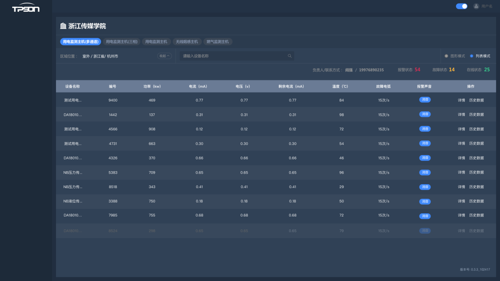Mute alarm for device 5383
Viewport: 500px width, 281px height.
point(425,172)
